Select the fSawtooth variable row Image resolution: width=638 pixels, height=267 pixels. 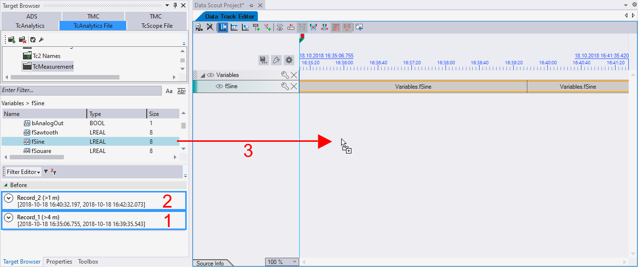(x=44, y=133)
